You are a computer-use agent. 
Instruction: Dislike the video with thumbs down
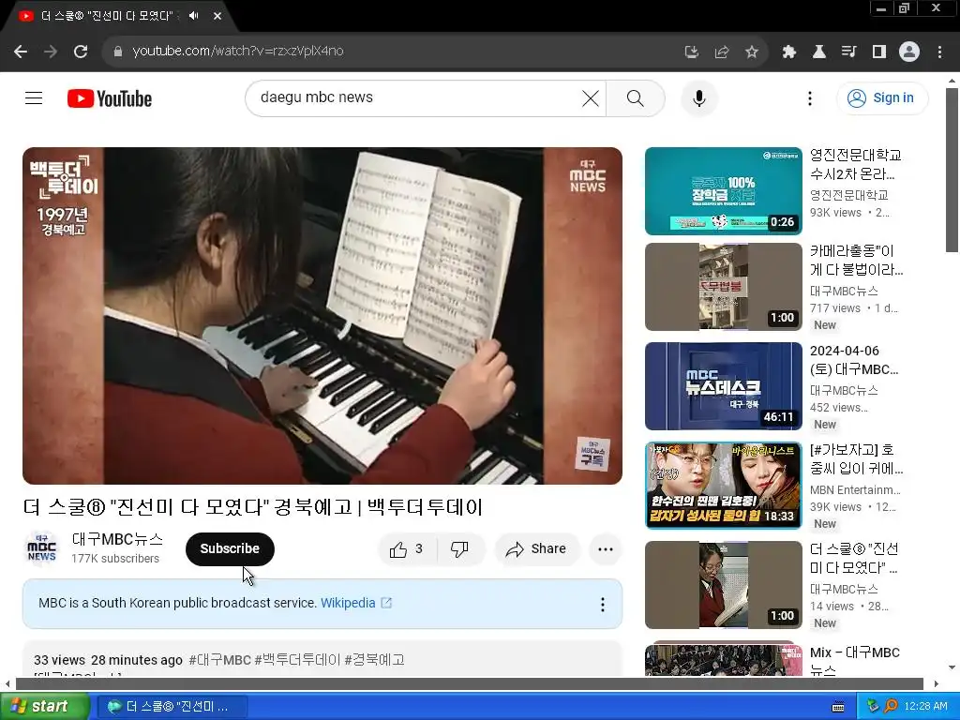point(459,549)
